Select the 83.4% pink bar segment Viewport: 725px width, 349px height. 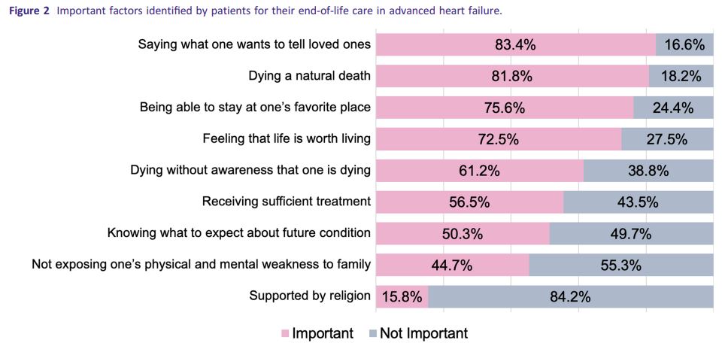[x=515, y=44]
